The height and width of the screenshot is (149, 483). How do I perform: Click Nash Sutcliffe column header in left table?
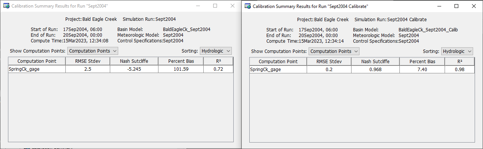point(134,61)
